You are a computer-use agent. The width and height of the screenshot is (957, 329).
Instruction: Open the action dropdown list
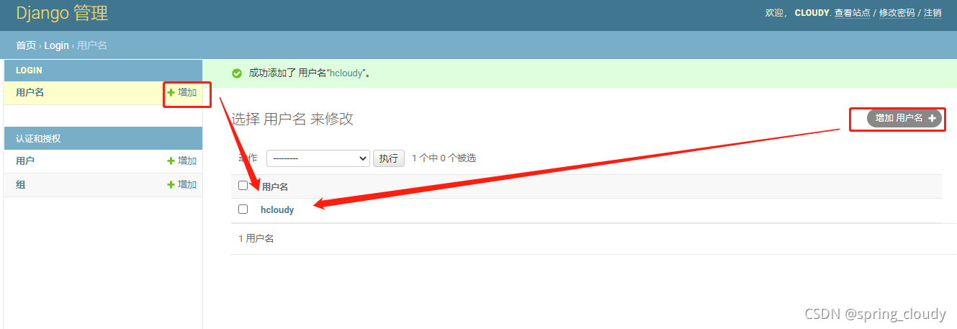click(x=318, y=158)
